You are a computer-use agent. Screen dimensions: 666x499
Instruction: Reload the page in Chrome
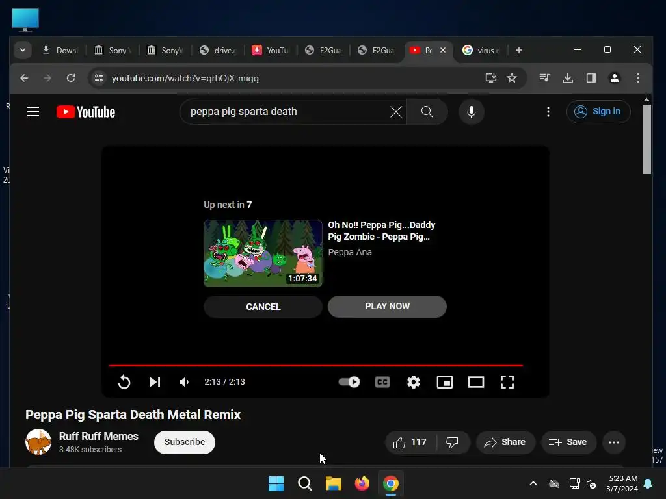click(x=71, y=78)
